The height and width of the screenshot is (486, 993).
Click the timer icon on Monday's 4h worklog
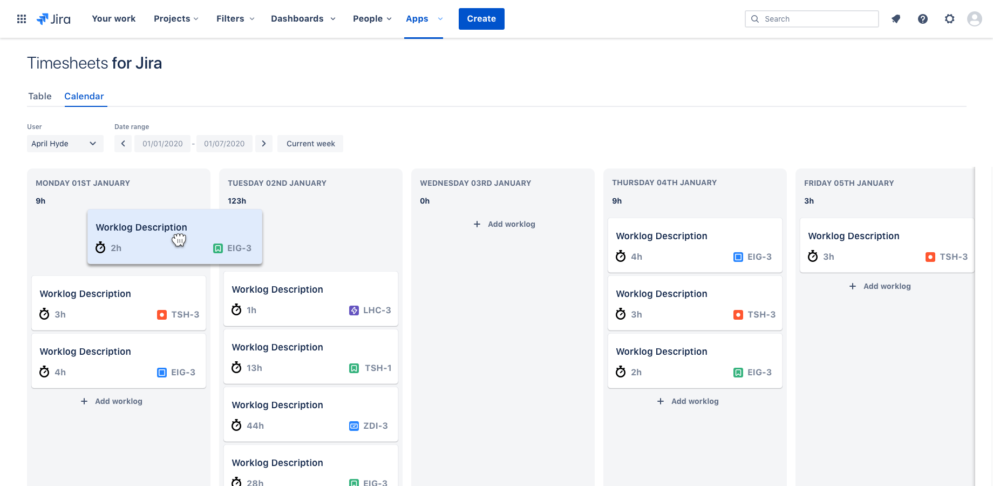click(x=44, y=372)
